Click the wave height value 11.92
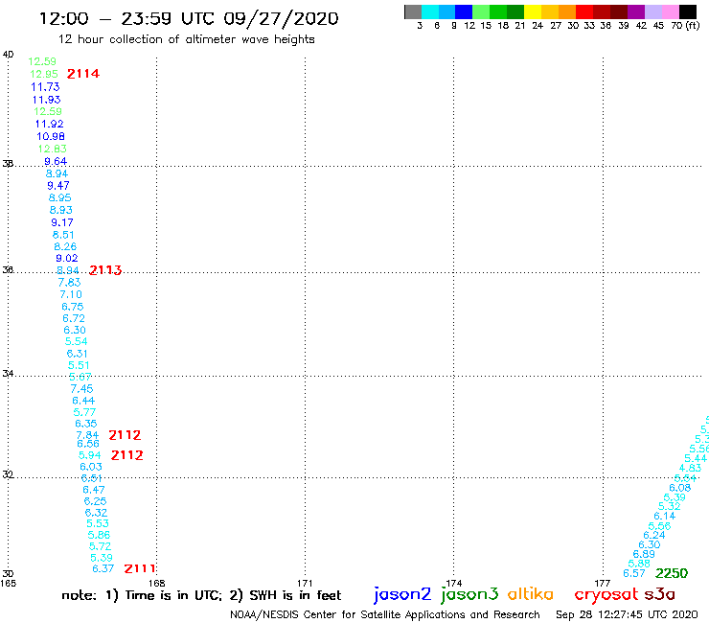Image resolution: width=709 pixels, height=623 pixels. coord(49,124)
